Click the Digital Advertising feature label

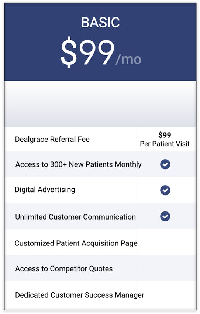(x=45, y=190)
